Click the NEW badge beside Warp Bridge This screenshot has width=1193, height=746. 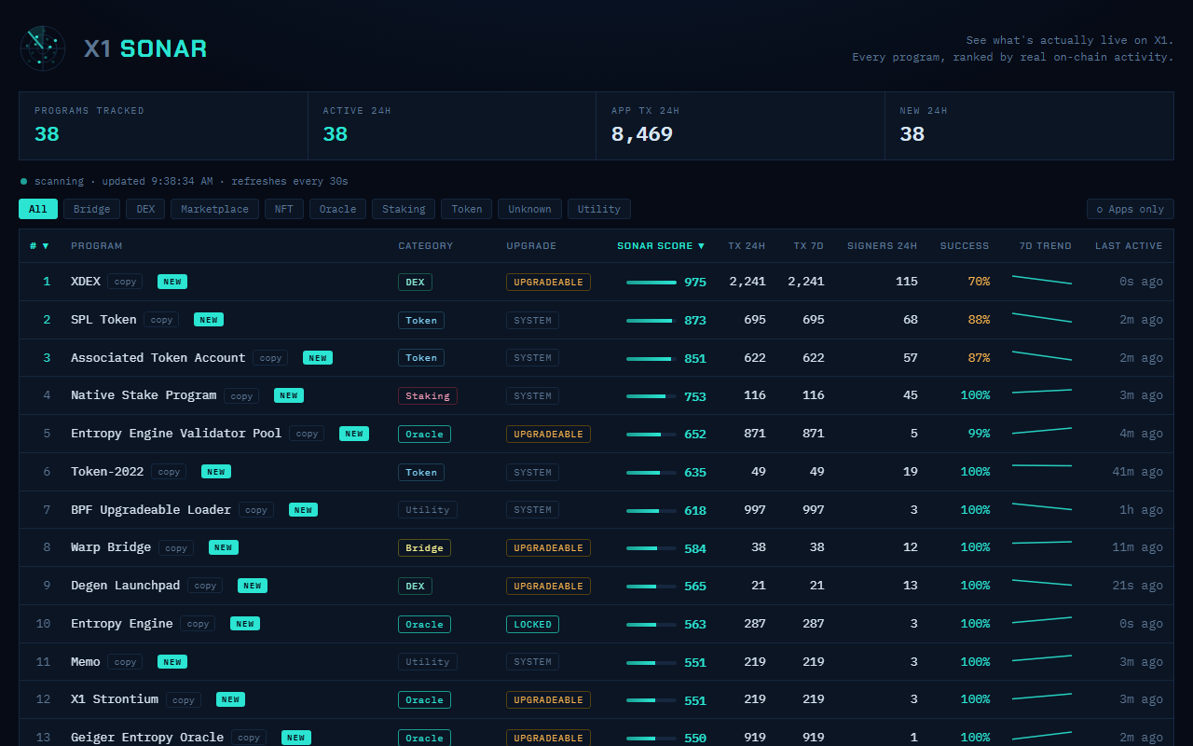point(224,547)
